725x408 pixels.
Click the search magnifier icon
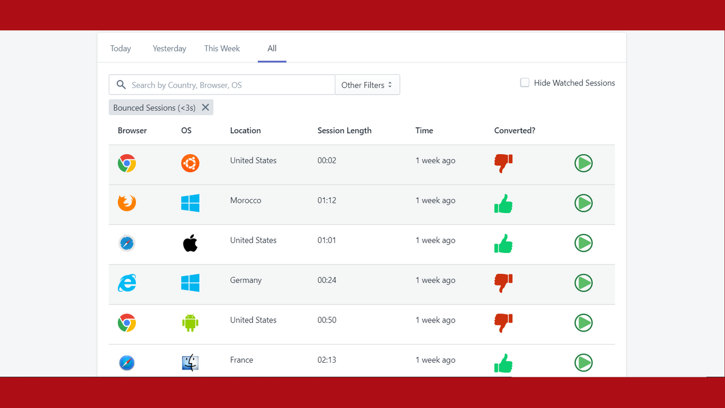pos(121,84)
